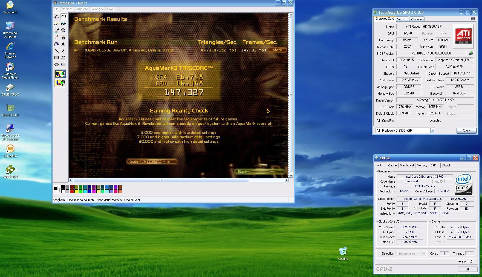Pick the Polygon shape tool
This screenshot has width=482, height=277.
[x=64, y=57]
